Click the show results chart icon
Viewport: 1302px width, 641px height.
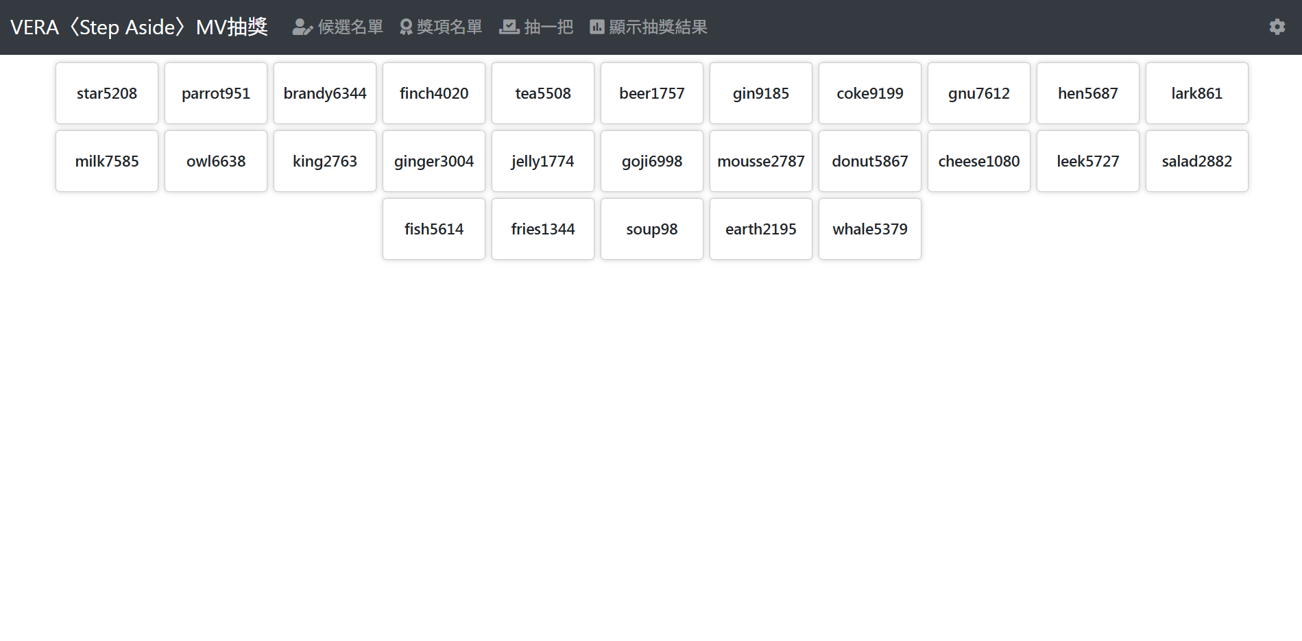(x=597, y=27)
